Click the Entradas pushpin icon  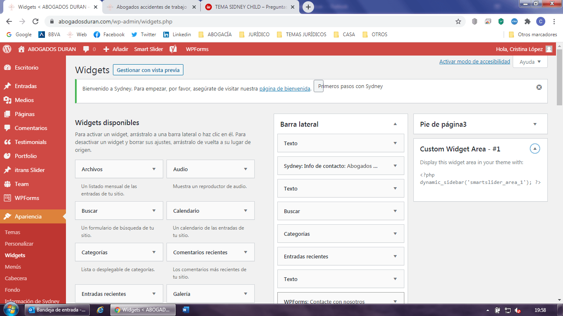[x=7, y=86]
